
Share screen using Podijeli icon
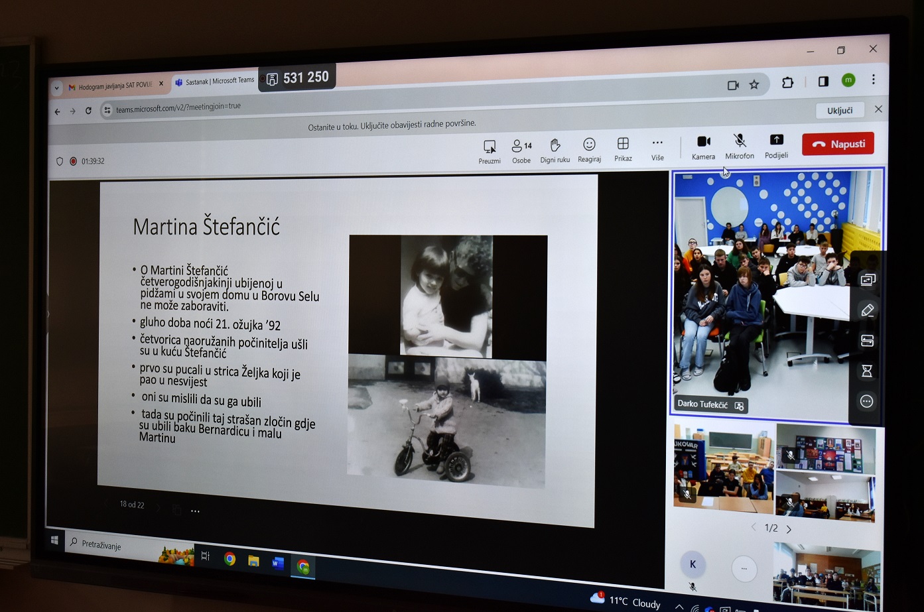tap(776, 140)
